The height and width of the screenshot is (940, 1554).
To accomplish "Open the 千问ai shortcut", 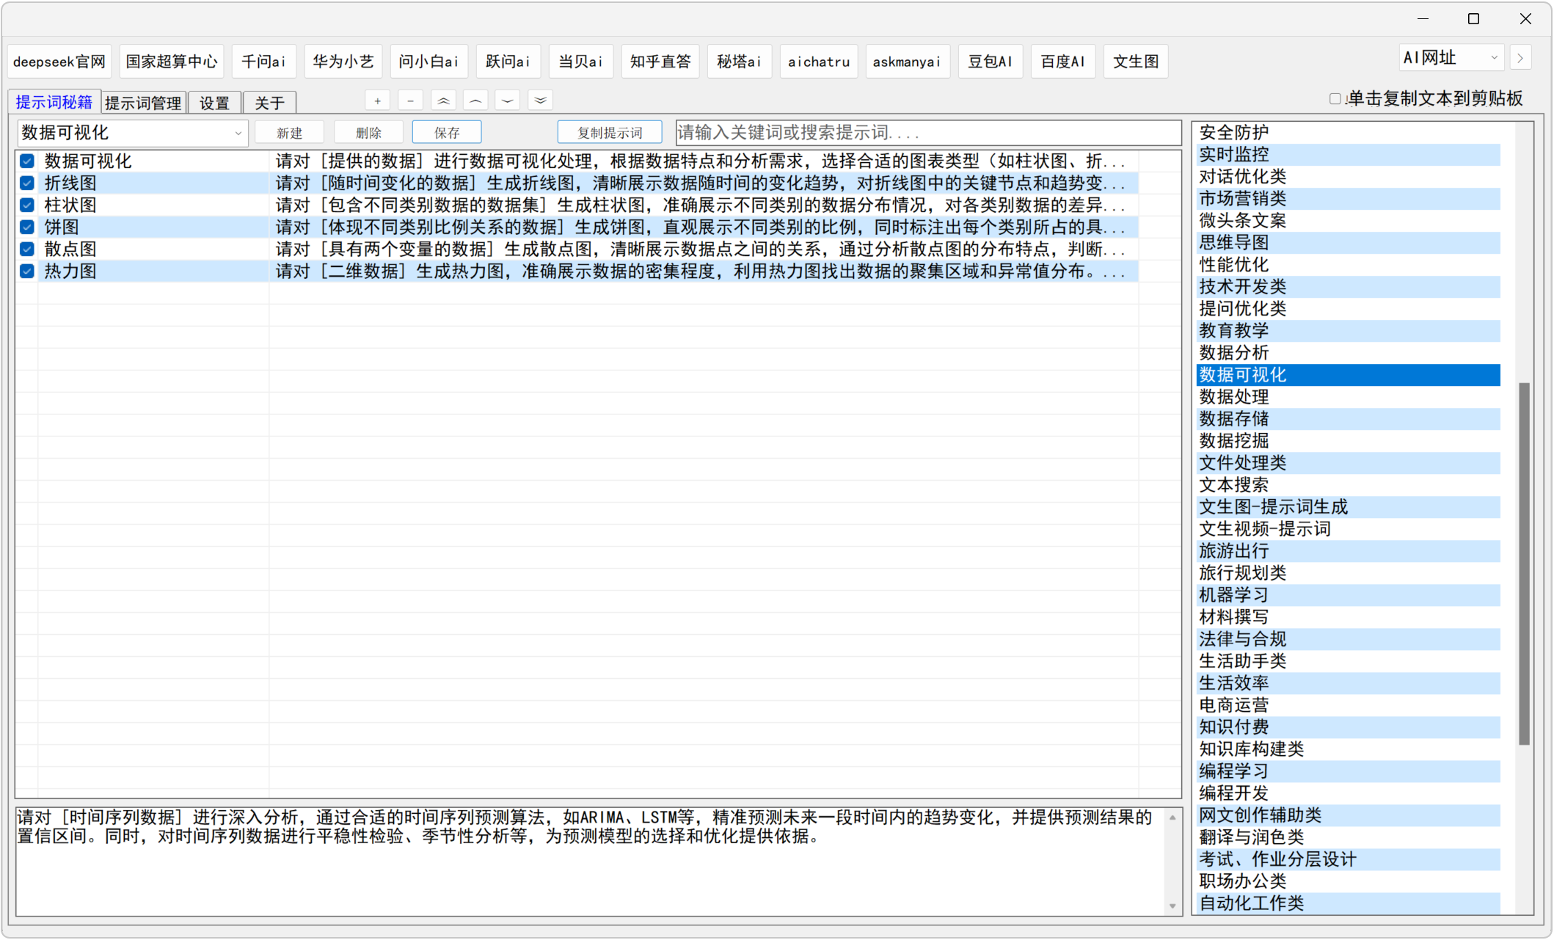I will pos(264,62).
